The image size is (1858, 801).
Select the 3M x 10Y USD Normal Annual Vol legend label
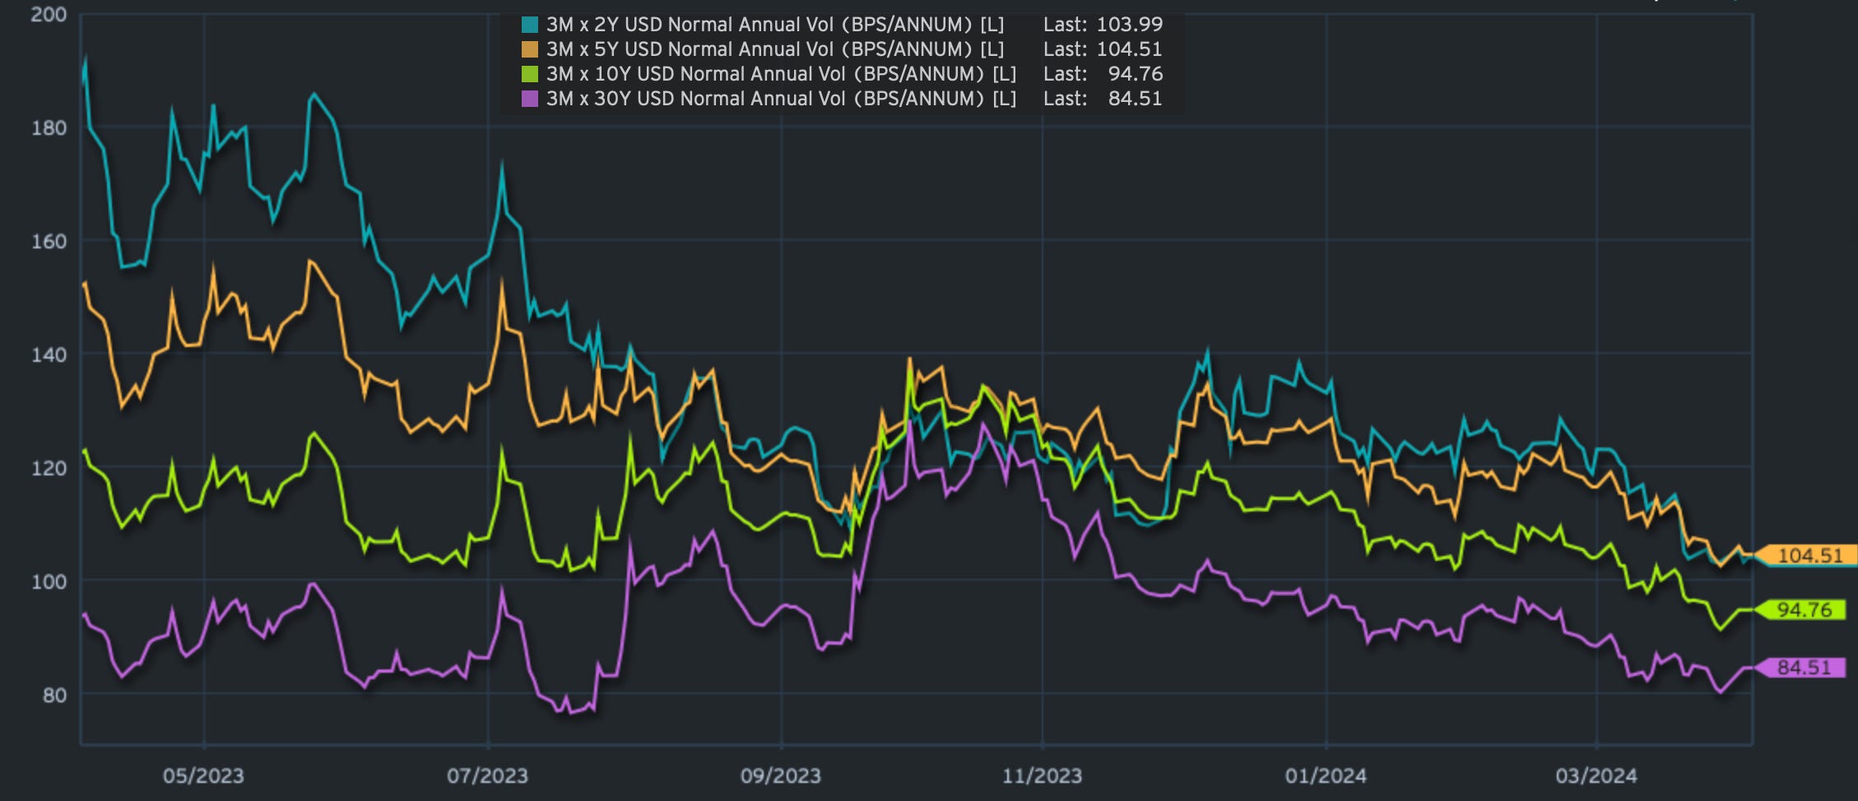coord(782,74)
